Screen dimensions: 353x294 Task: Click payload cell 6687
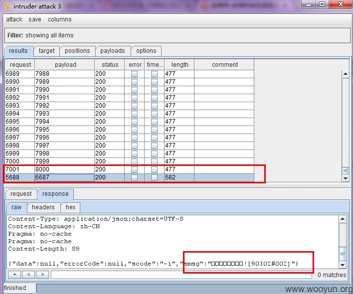click(x=64, y=177)
